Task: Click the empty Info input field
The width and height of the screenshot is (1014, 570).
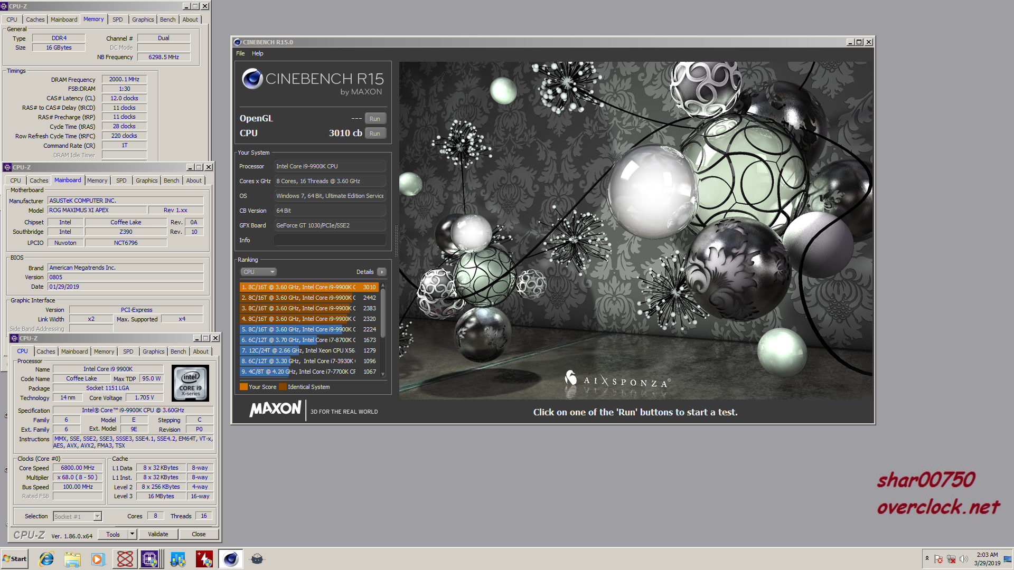Action: 330,240
